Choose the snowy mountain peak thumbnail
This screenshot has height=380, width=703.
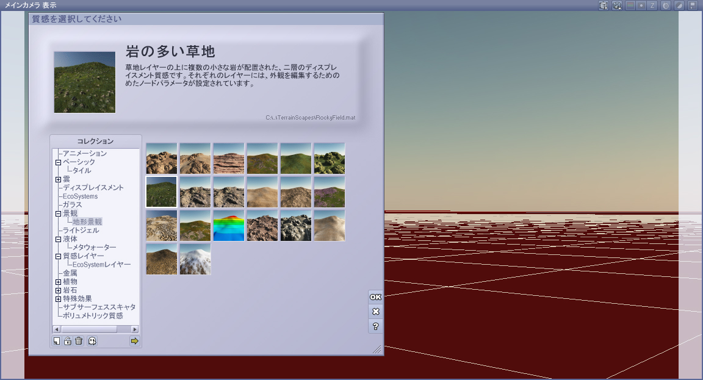point(195,259)
